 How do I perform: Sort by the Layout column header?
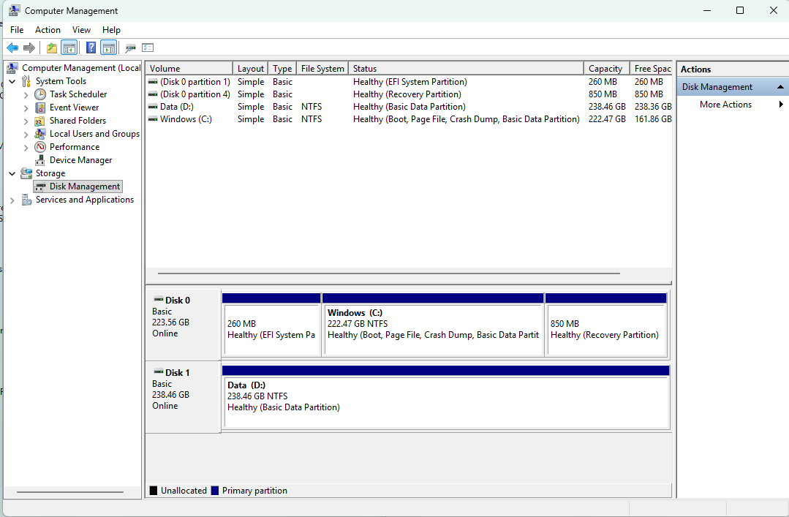point(251,69)
